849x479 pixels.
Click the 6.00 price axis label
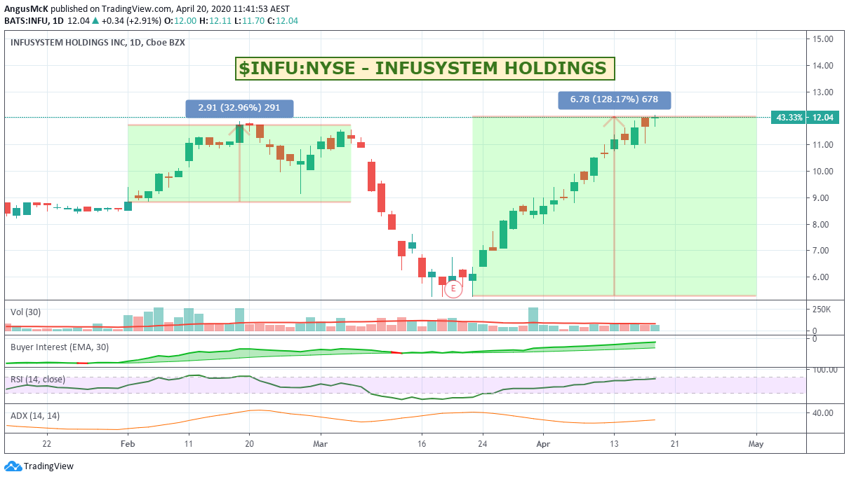(x=822, y=277)
